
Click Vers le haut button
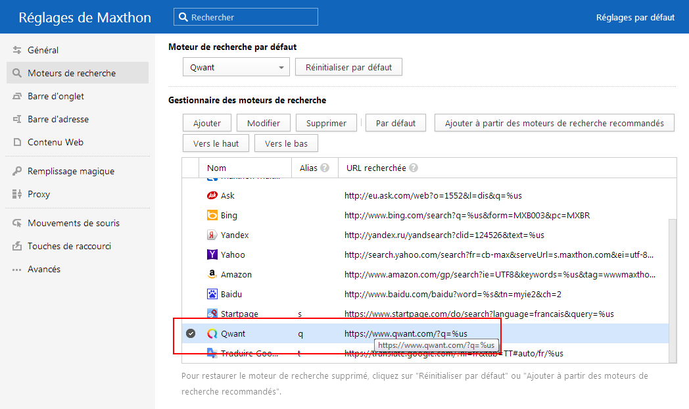[216, 143]
